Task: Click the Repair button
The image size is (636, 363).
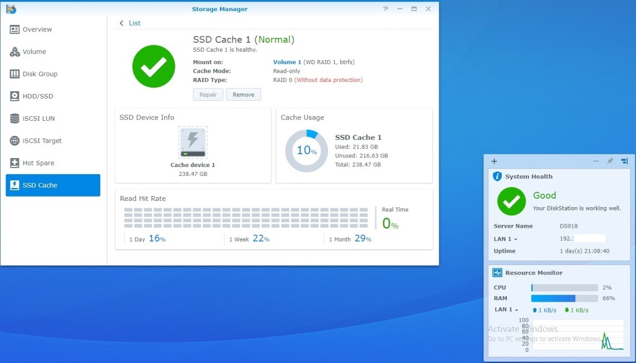Action: click(x=208, y=95)
